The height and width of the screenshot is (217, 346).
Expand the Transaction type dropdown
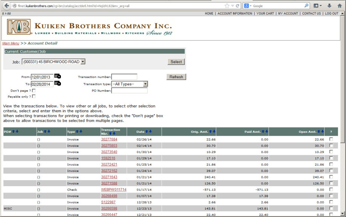(129, 84)
